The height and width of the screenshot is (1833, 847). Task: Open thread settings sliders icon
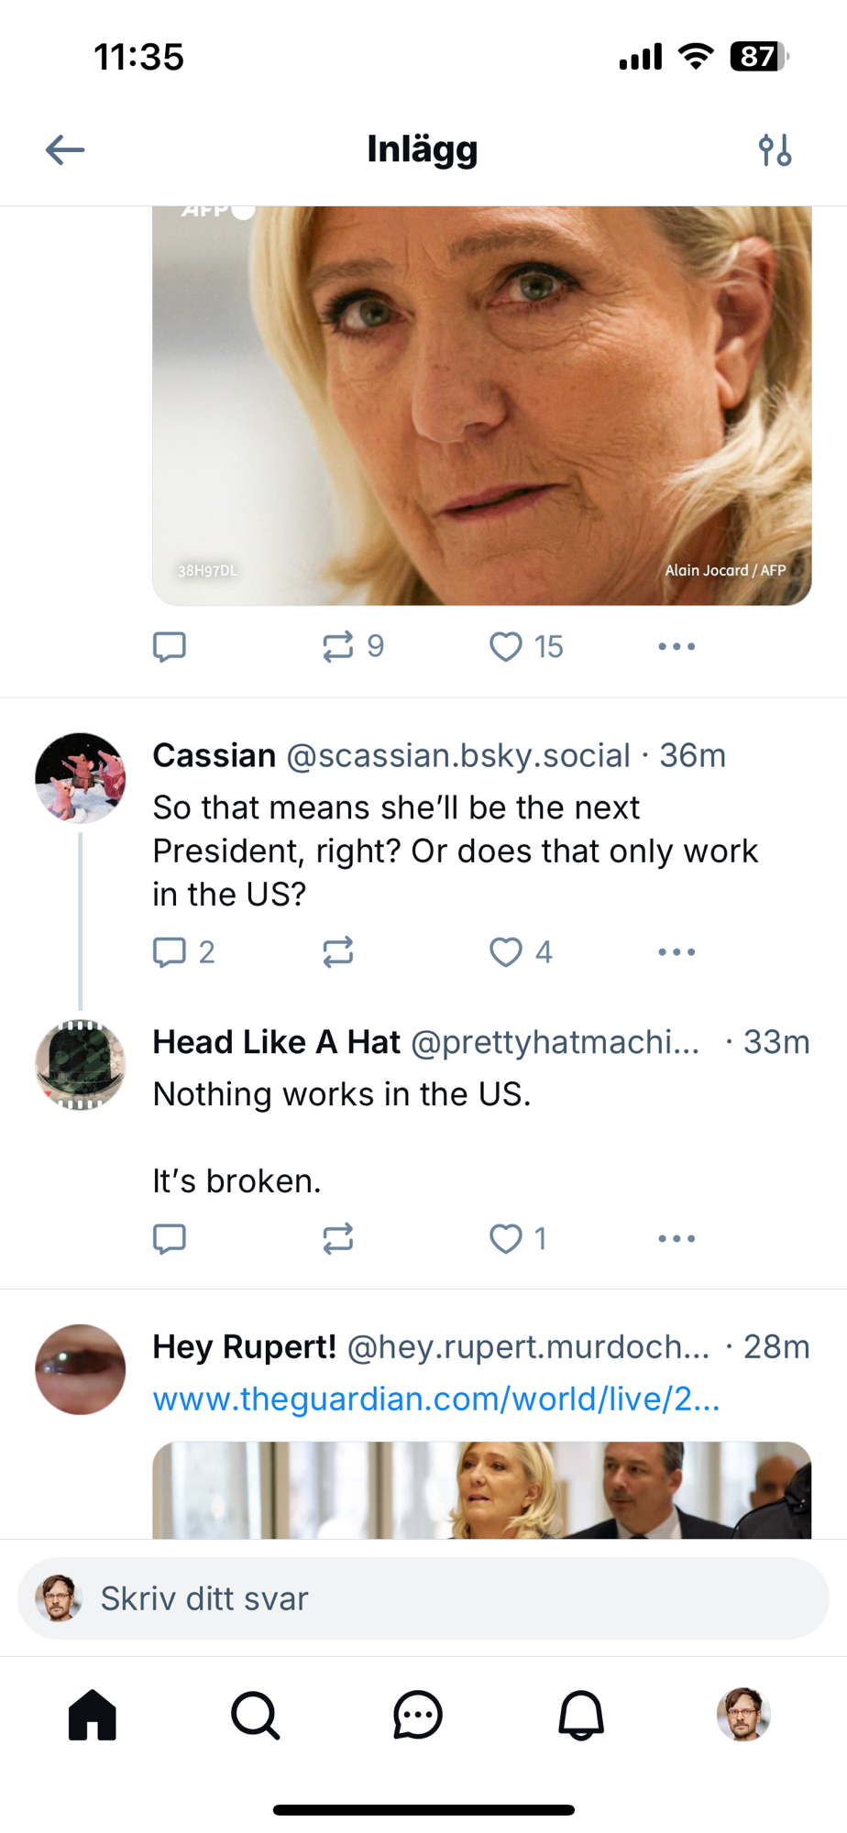(775, 149)
